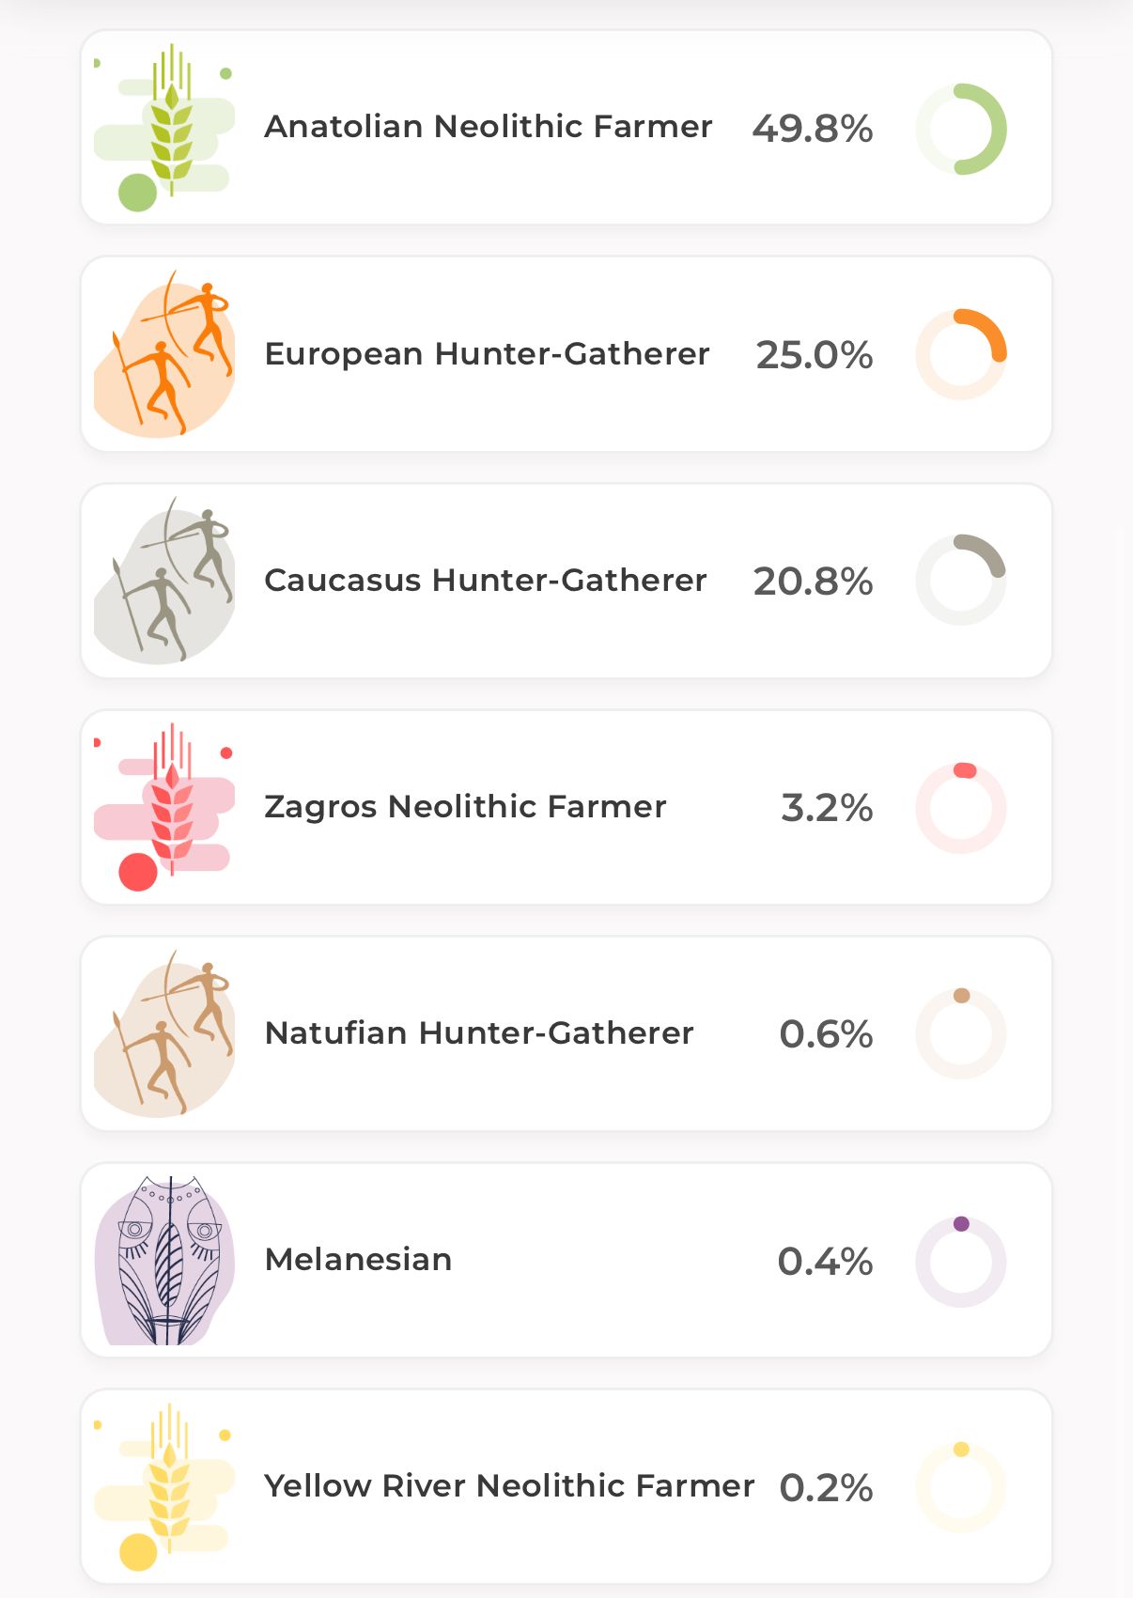Tap the green wheat Anatolian Neolithic Farmer icon
Screen dimensions: 1133x1598
tap(164, 127)
